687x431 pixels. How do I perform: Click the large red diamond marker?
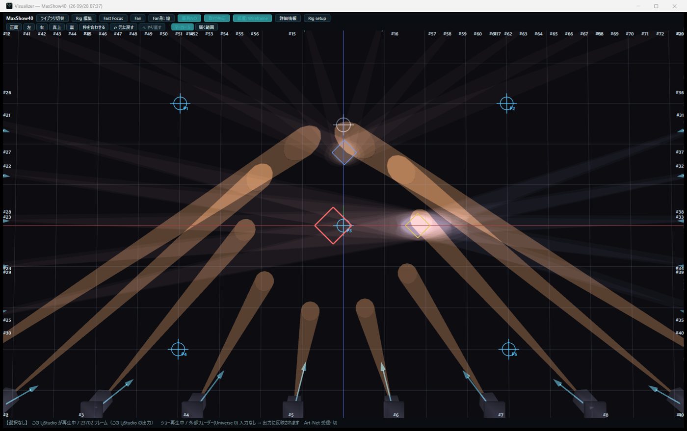click(x=333, y=226)
